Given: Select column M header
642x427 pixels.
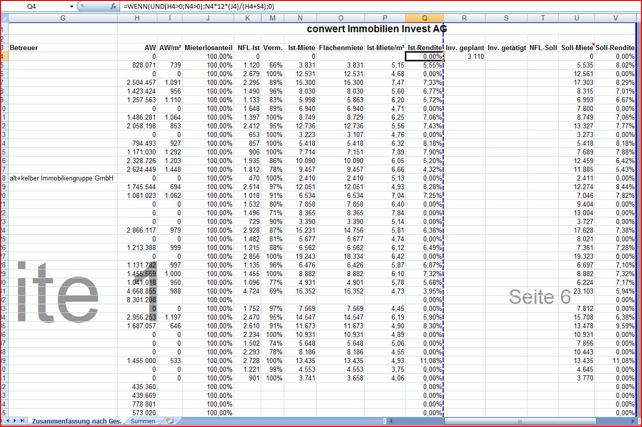Looking at the screenshot, I should pyautogui.click(x=272, y=18).
